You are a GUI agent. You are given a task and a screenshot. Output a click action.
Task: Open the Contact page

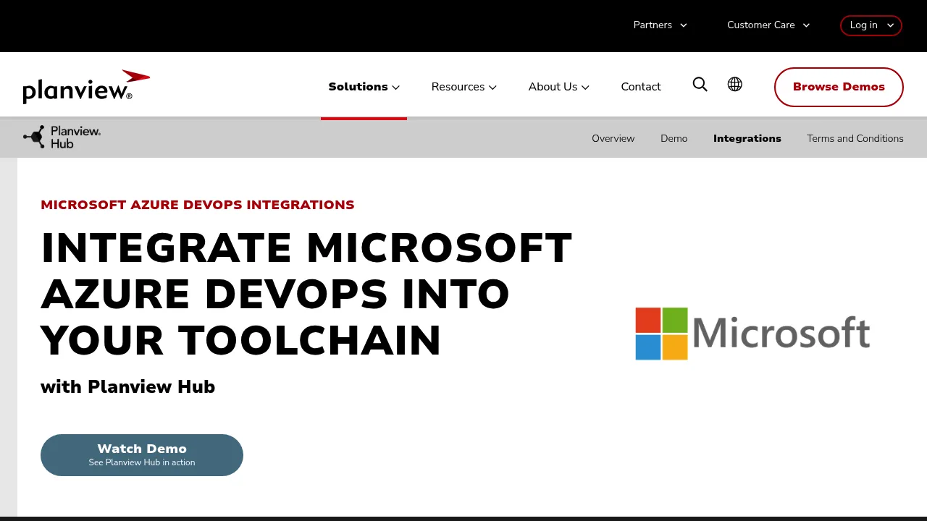coord(641,87)
